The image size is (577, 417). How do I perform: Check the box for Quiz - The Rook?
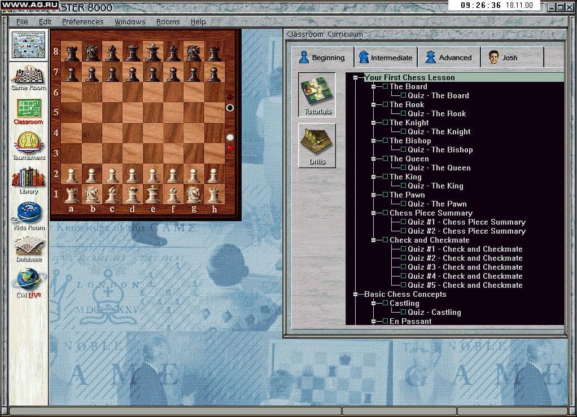tap(403, 113)
